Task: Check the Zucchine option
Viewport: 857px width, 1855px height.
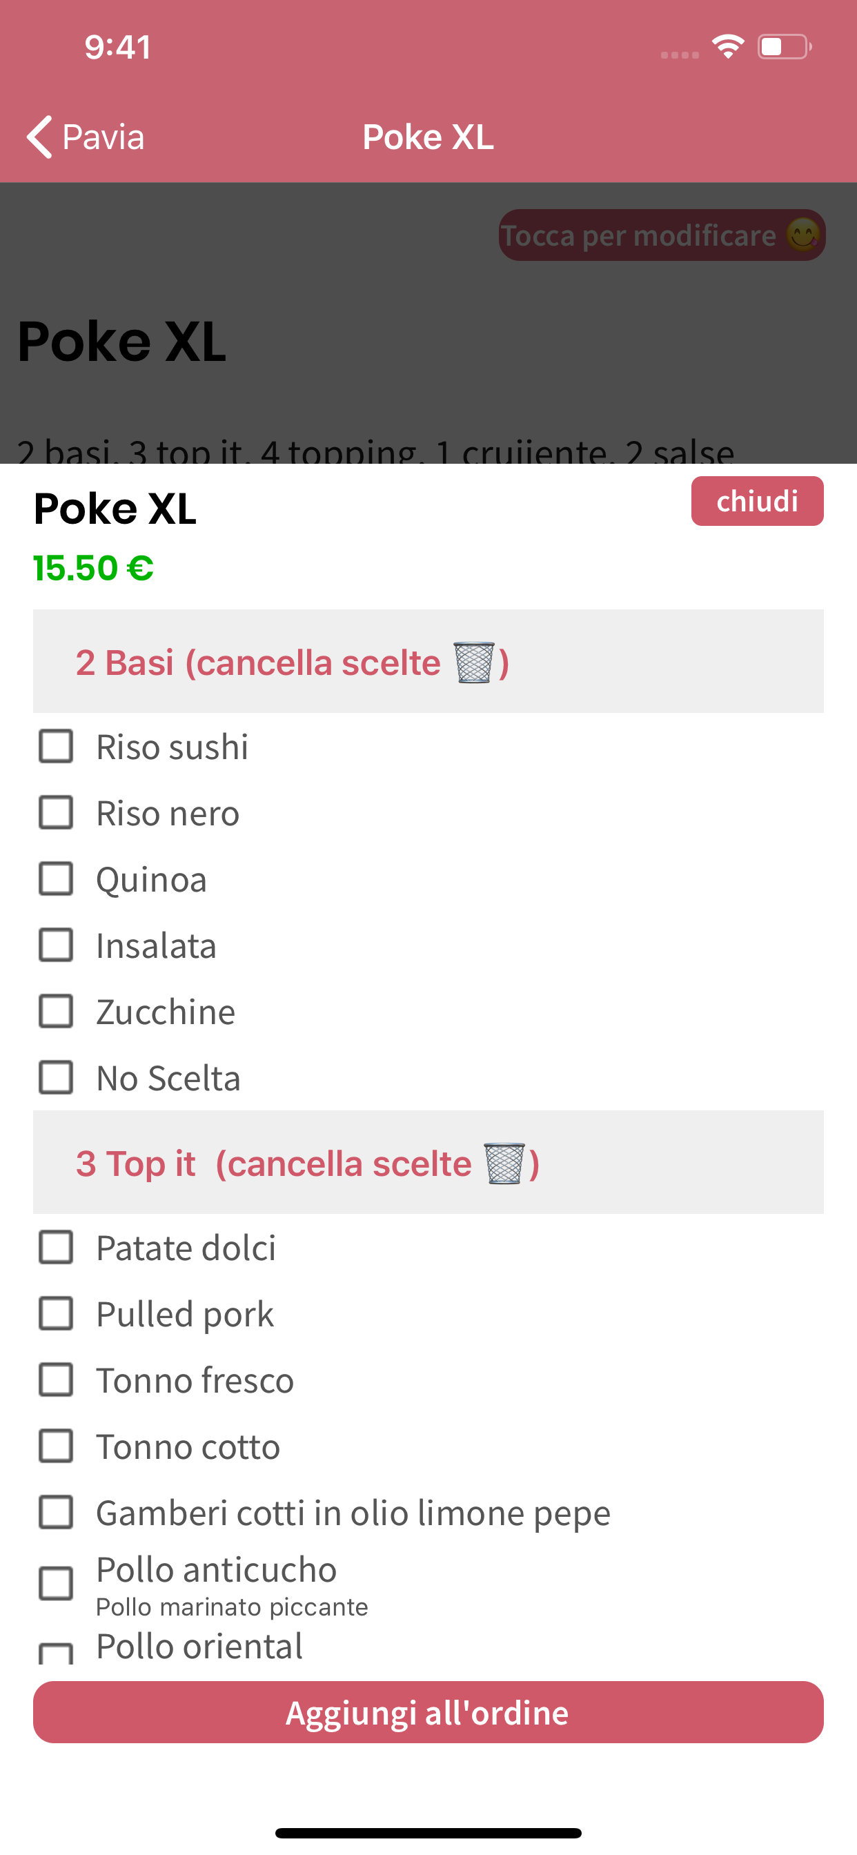Action: coord(55,1011)
